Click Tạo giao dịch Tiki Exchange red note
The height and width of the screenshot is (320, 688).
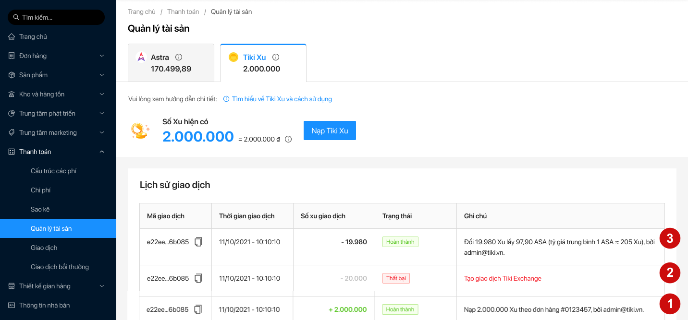coord(503,278)
